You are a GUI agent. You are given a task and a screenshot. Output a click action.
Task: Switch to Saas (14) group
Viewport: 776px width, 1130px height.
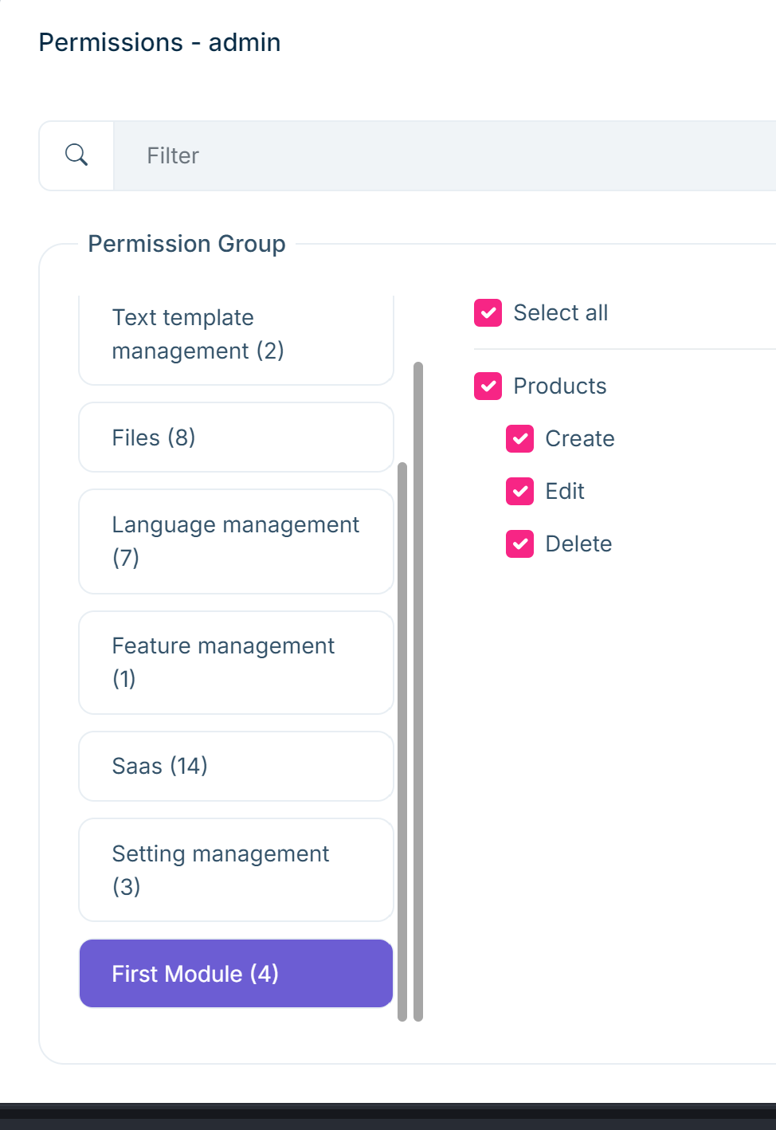[x=236, y=766]
